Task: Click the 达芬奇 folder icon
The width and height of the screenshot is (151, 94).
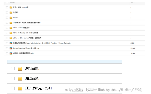Action: pyautogui.click(x=11, y=12)
